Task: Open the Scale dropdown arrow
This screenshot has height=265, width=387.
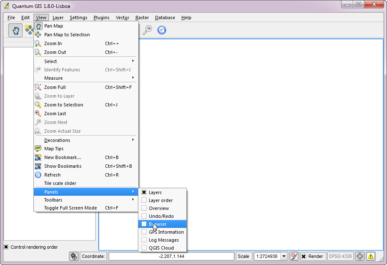Action: [284, 256]
